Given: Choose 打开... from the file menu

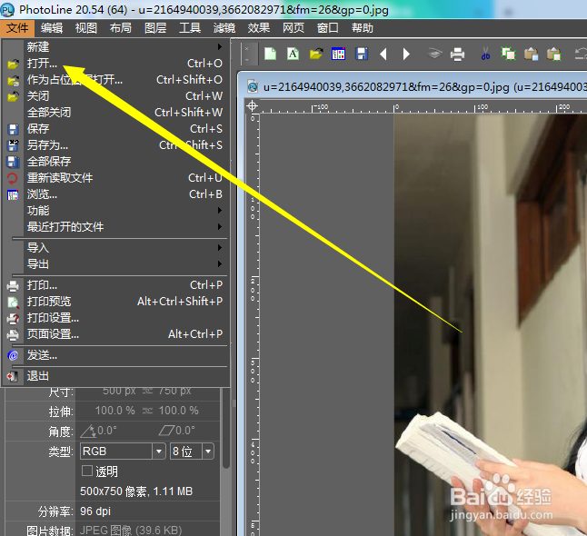Looking at the screenshot, I should 115,64.
